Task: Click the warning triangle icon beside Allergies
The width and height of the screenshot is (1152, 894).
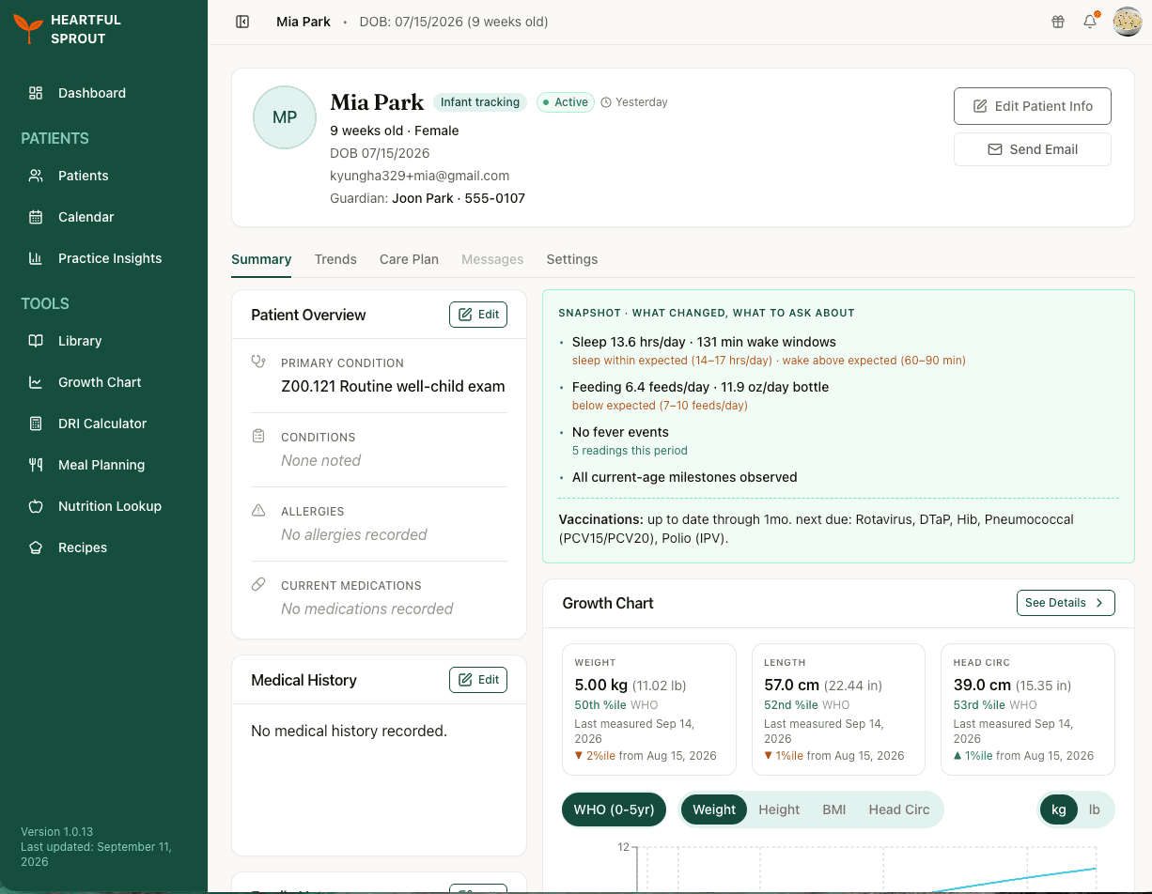Action: [x=258, y=511]
